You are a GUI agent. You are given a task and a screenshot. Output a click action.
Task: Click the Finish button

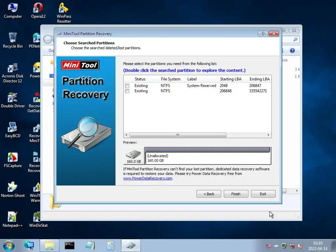tap(236, 194)
